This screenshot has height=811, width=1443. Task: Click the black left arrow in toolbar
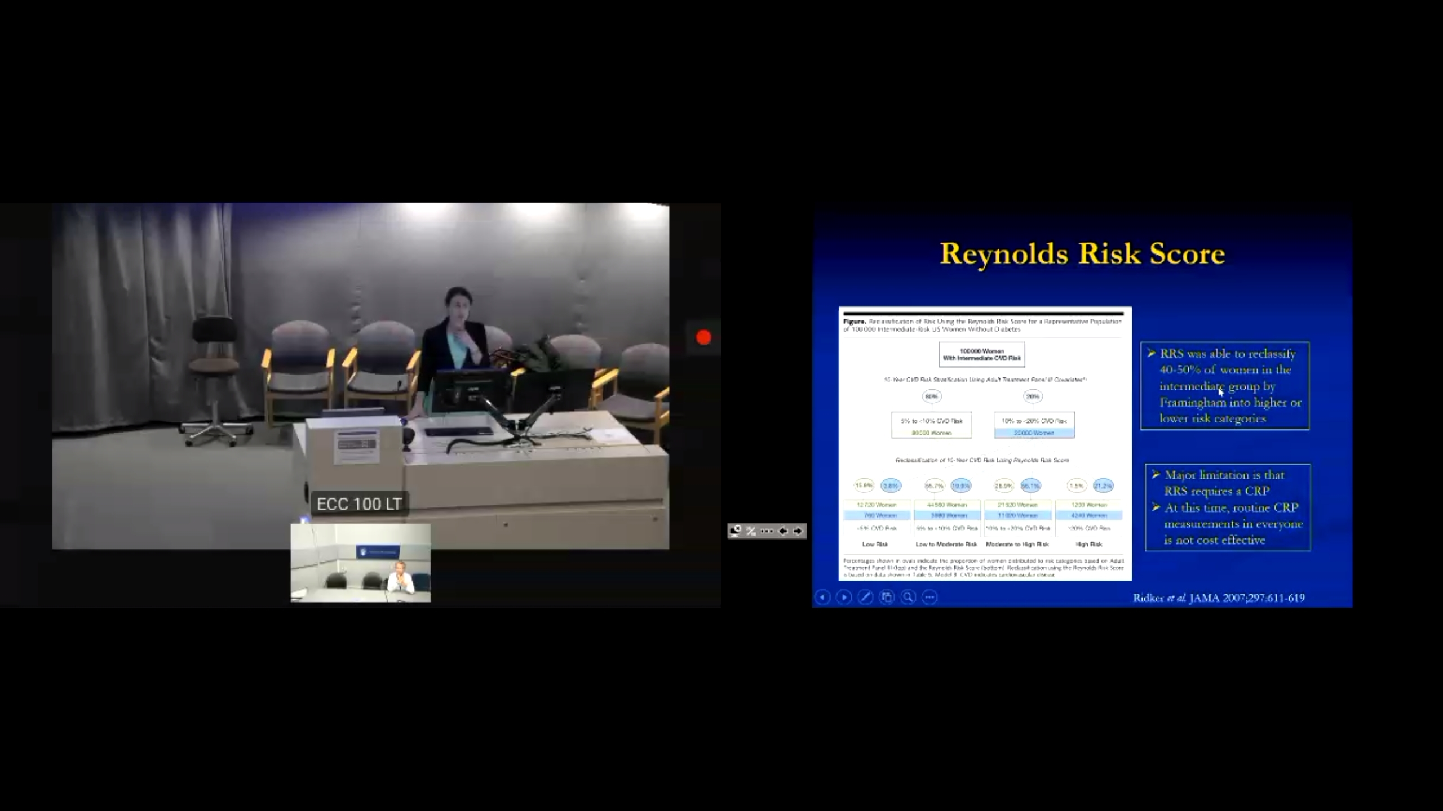coord(782,531)
